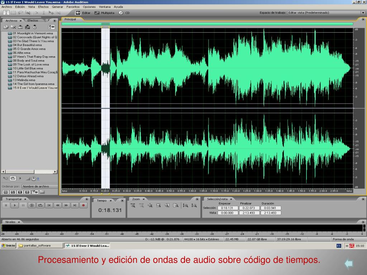Toggle show audio files filter button
Screen dimensions: 367x275
coord(6,192)
